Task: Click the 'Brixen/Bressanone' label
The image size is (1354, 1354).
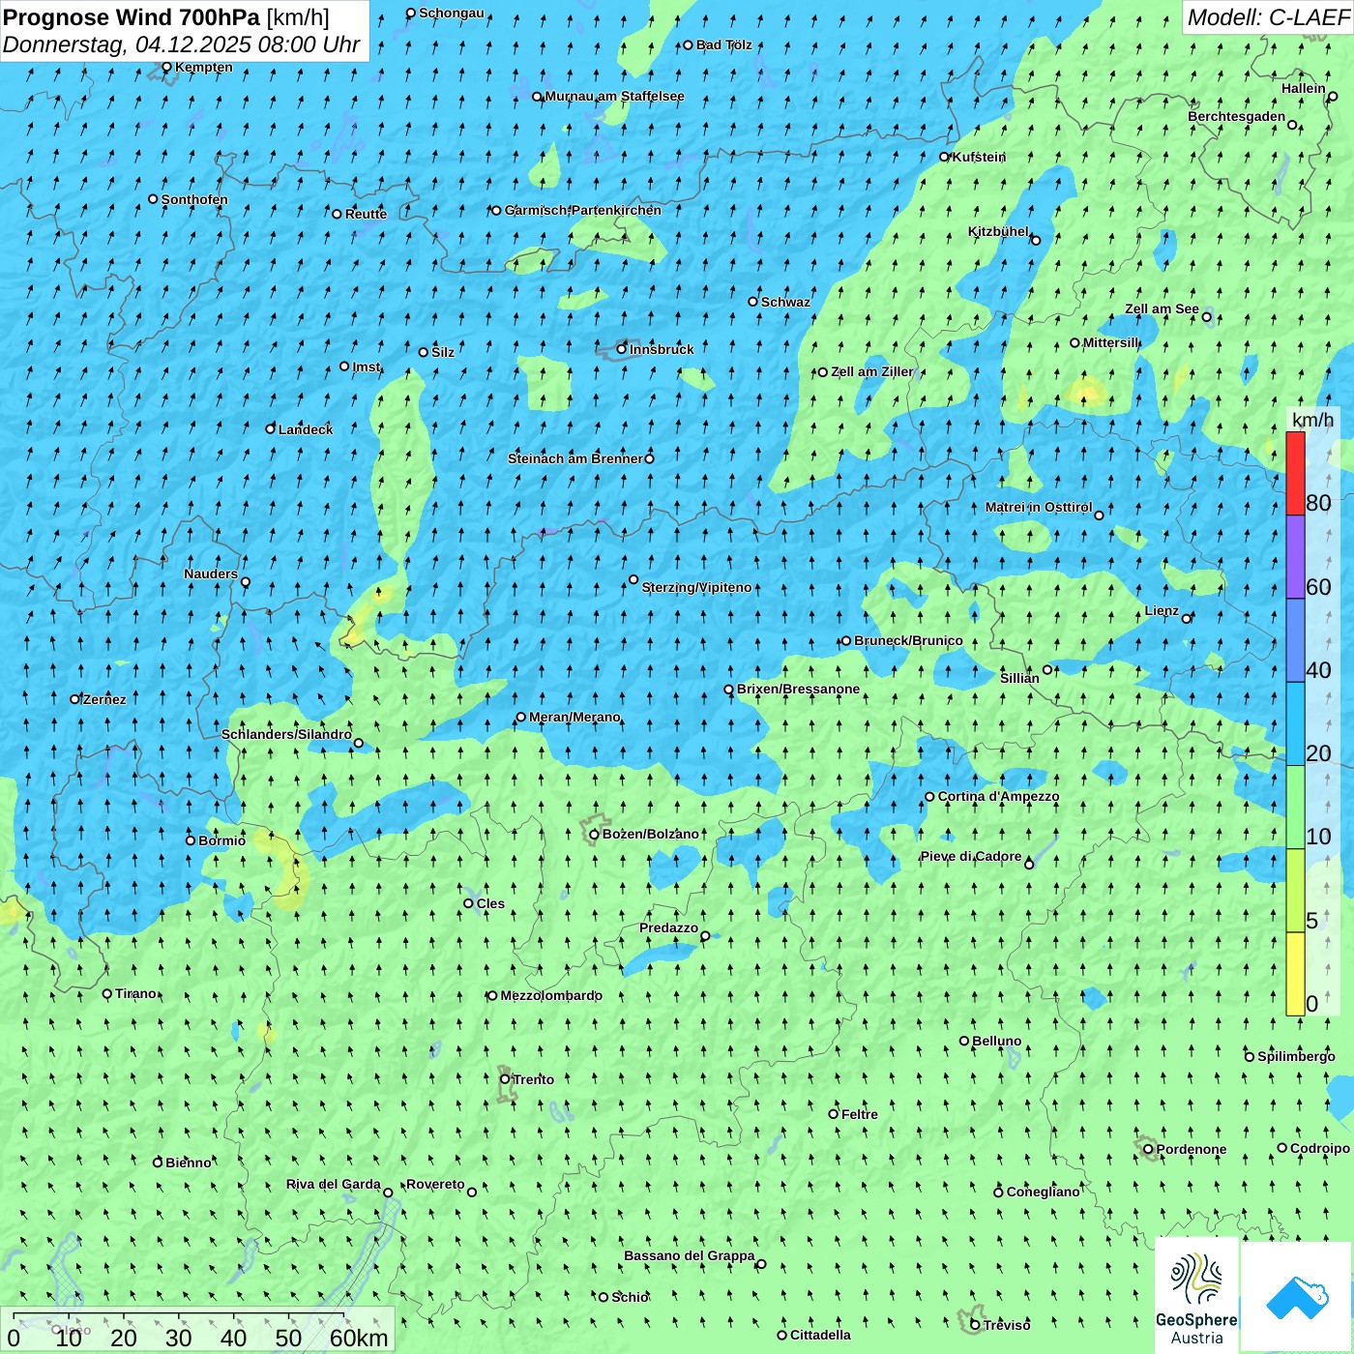Action: 798,689
